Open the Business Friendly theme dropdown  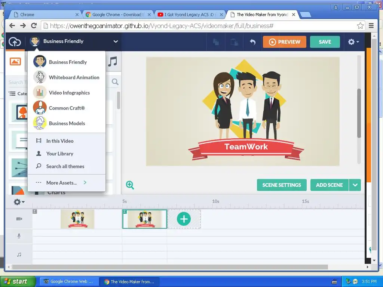[74, 41]
